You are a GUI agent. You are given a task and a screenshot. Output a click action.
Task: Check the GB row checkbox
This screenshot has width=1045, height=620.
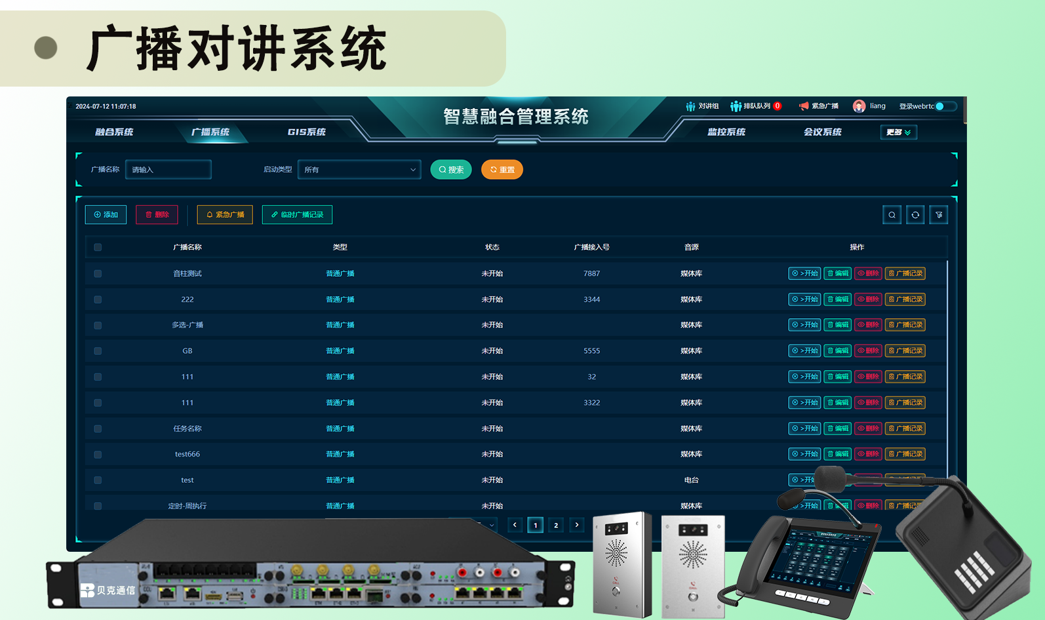98,351
